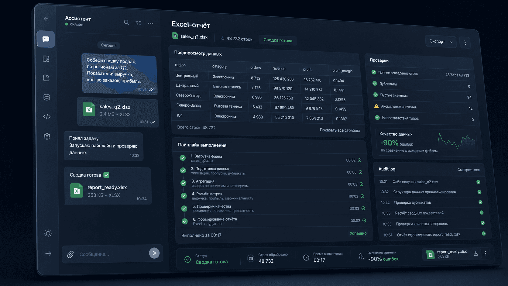
Task: Click Смотреть все in Audit log
Action: click(x=469, y=170)
